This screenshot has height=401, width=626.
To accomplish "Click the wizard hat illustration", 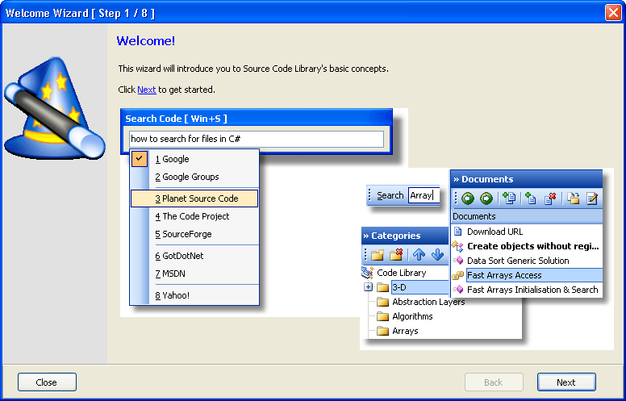I will [54, 108].
